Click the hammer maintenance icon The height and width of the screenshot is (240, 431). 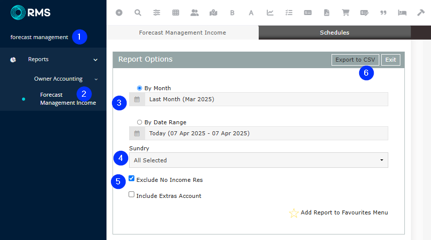(421, 13)
